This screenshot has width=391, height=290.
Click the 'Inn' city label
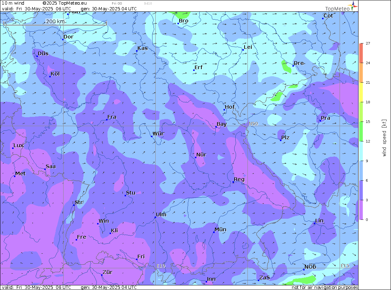pos(211,279)
